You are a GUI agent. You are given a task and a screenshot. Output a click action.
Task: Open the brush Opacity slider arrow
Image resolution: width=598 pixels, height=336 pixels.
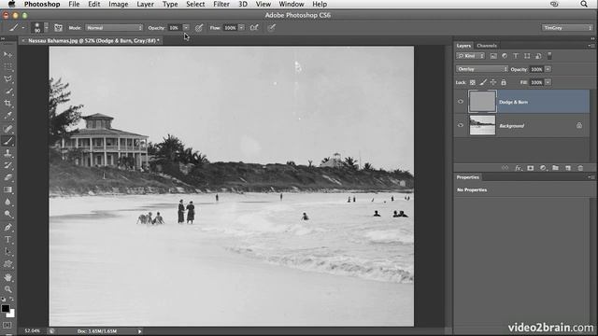pos(186,27)
